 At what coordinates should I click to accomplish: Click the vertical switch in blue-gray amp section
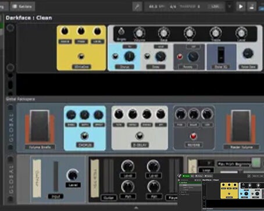(221, 55)
